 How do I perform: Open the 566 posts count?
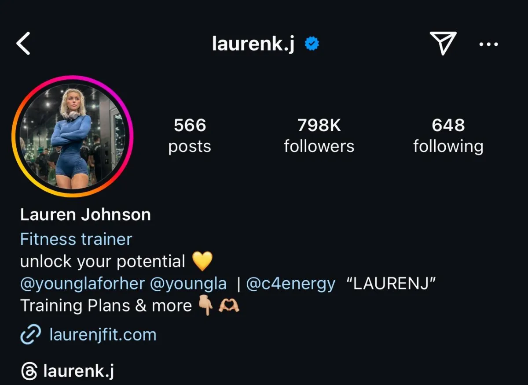(x=190, y=136)
